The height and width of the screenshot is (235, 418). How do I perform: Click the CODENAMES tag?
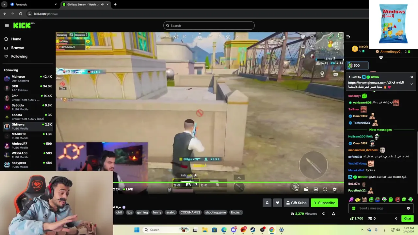click(x=190, y=212)
